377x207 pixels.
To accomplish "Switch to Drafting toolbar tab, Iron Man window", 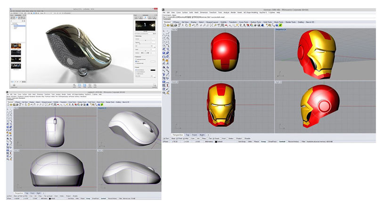I will coord(301,22).
